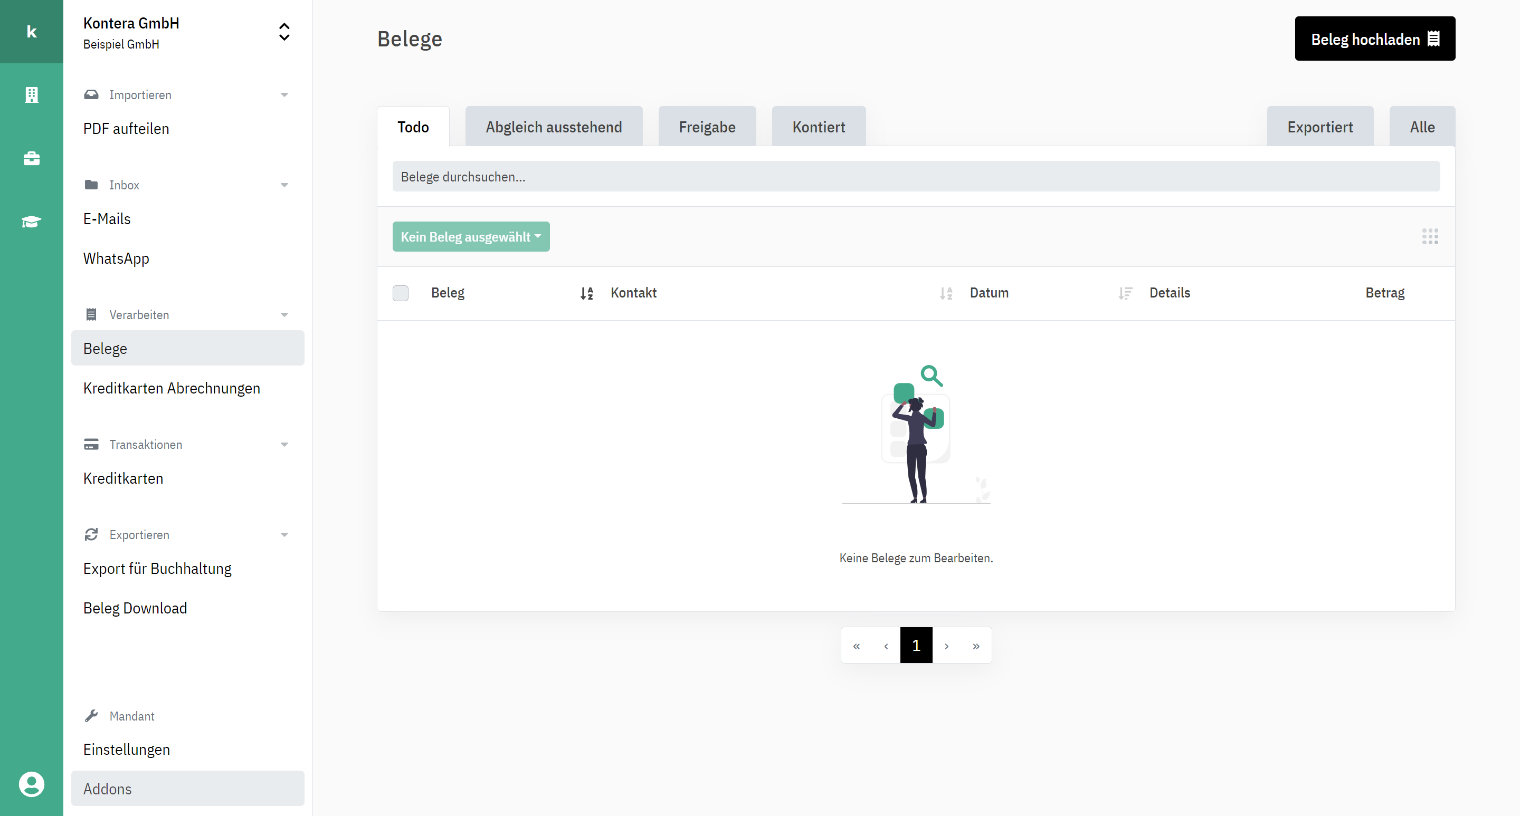Collapse the Exportieren section arrow

[284, 535]
